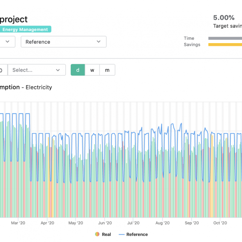Select daily 'd' granularity toggle
This screenshot has height=242, width=242.
pos(78,70)
